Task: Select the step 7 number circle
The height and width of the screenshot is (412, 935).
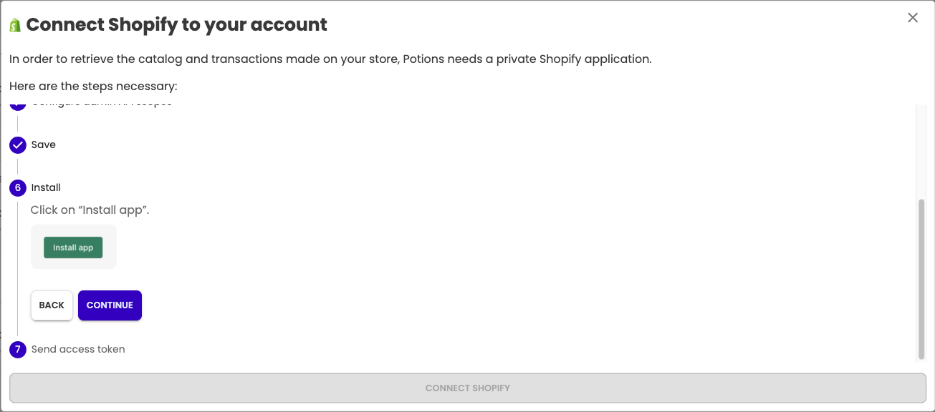Action: tap(18, 350)
